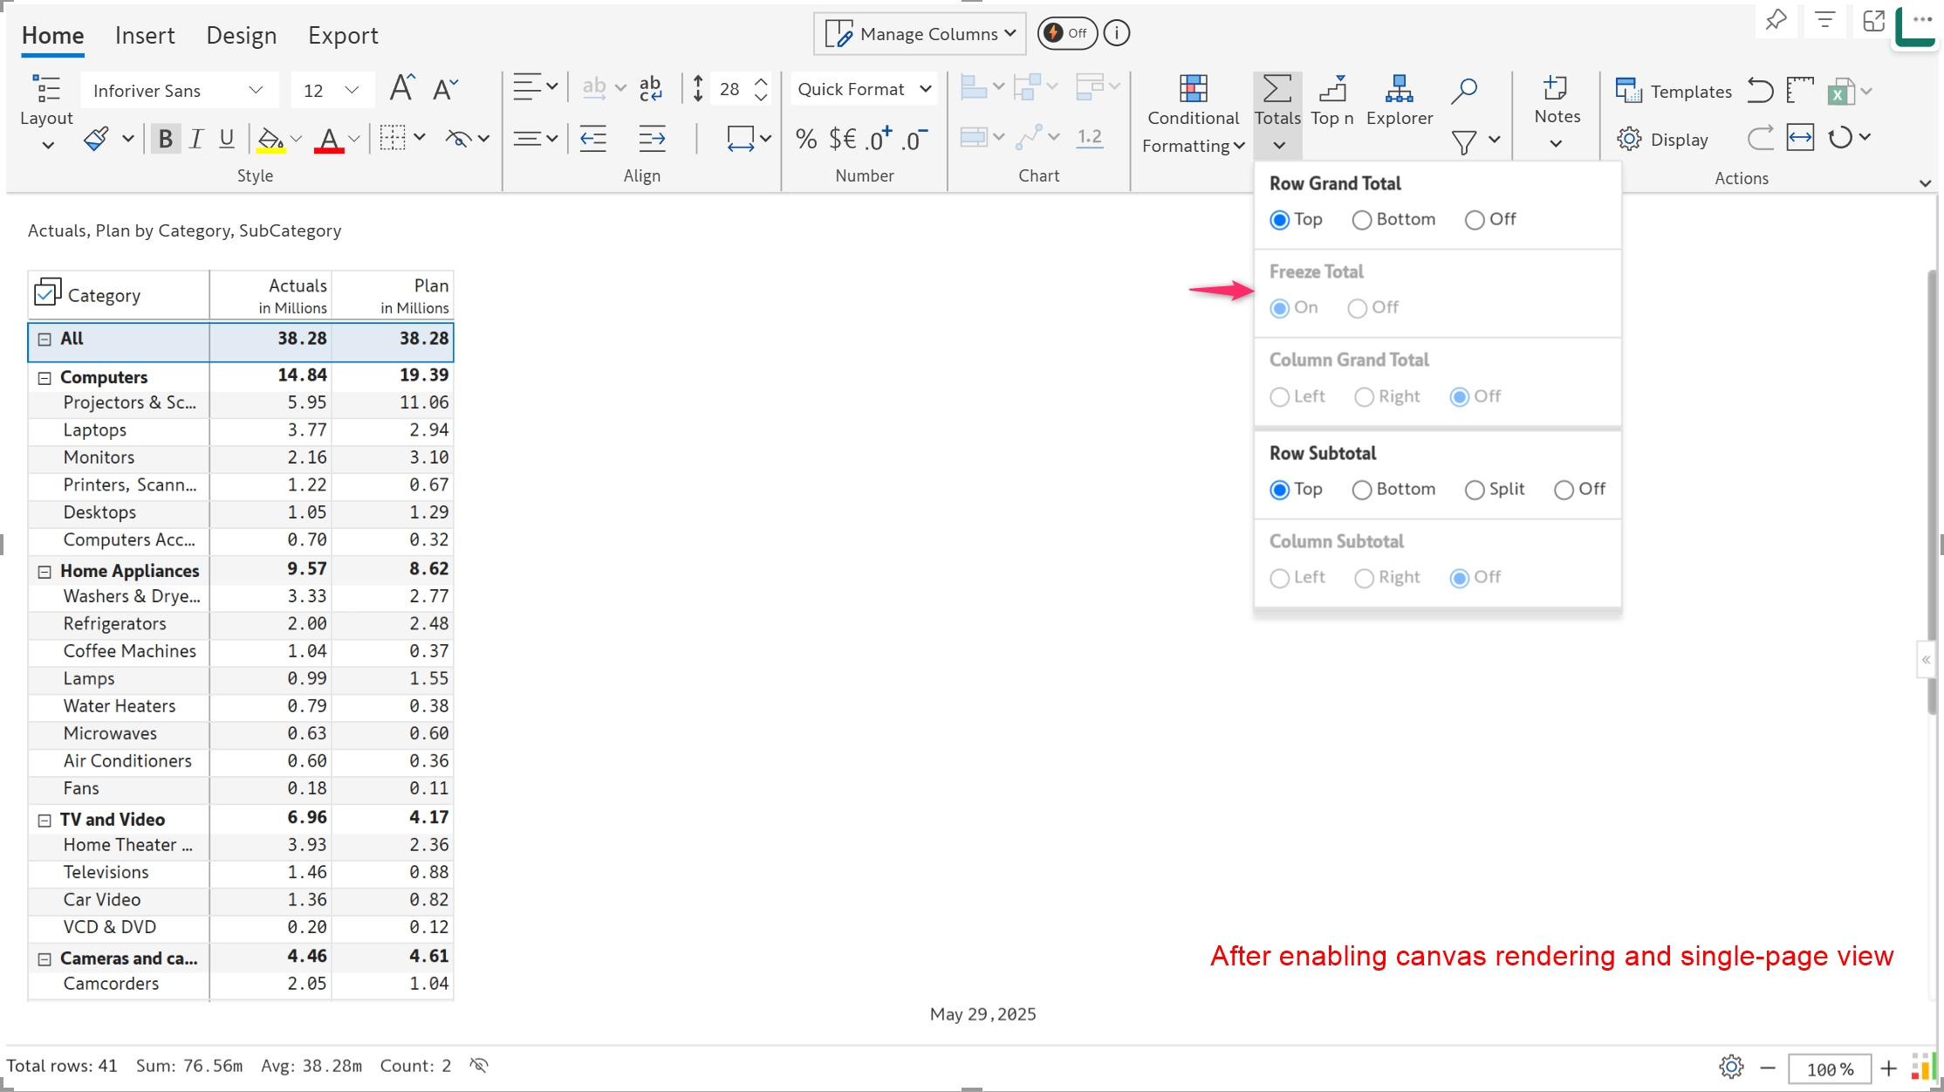The width and height of the screenshot is (1944, 1092).
Task: Click the Manage Columns button
Action: click(920, 33)
